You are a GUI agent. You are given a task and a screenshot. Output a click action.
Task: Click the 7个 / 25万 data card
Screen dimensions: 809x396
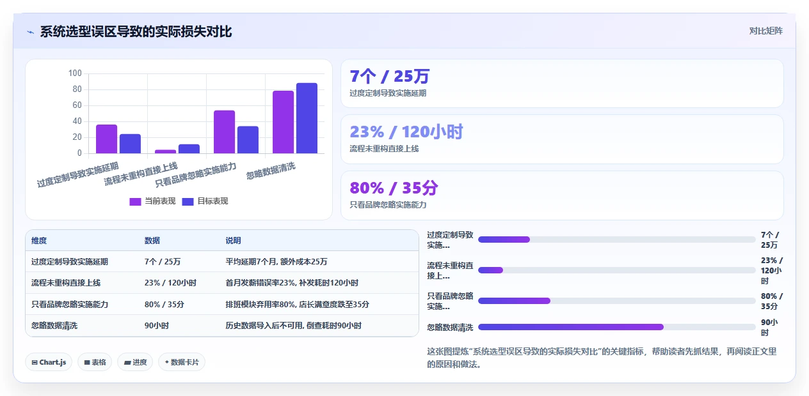point(562,84)
